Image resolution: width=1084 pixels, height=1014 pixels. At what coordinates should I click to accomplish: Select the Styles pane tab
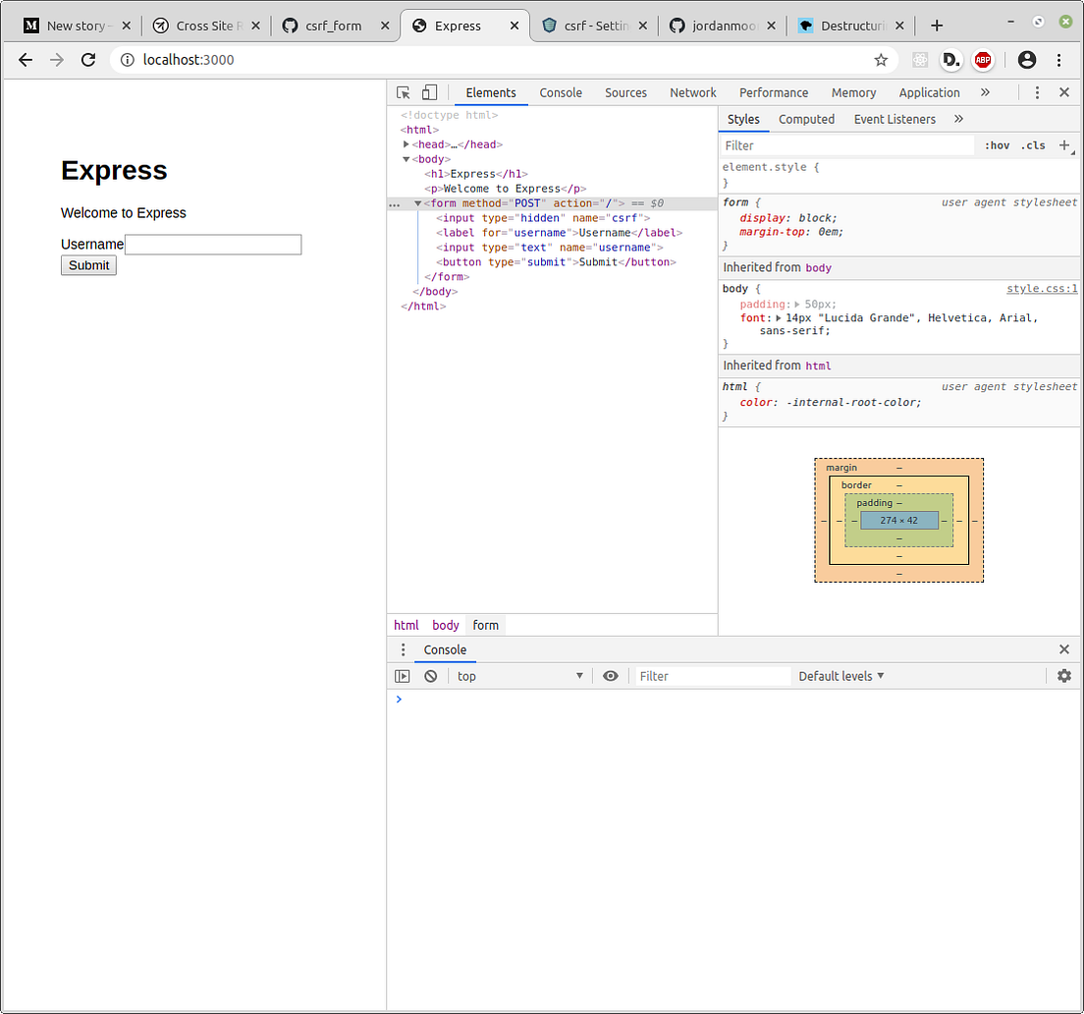[743, 119]
